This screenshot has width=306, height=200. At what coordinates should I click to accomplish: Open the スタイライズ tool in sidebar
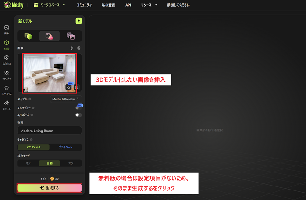coord(7,90)
